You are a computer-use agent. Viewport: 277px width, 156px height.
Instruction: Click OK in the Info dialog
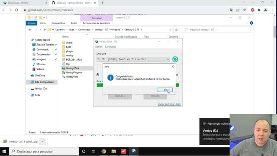point(165,90)
